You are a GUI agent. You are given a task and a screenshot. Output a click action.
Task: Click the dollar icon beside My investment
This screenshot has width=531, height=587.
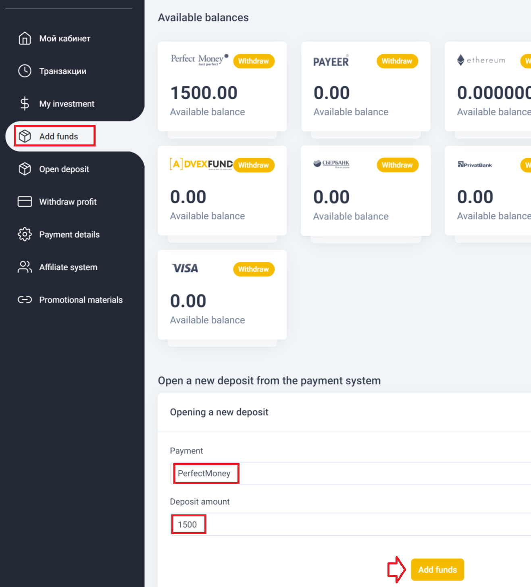point(25,104)
